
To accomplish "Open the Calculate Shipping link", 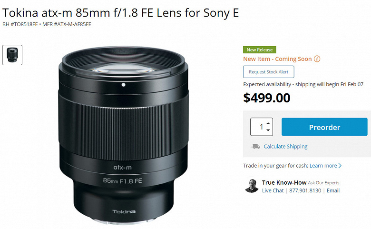I will pos(285,147).
